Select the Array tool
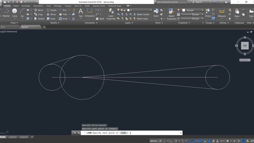254x143 pixels. point(63,19)
